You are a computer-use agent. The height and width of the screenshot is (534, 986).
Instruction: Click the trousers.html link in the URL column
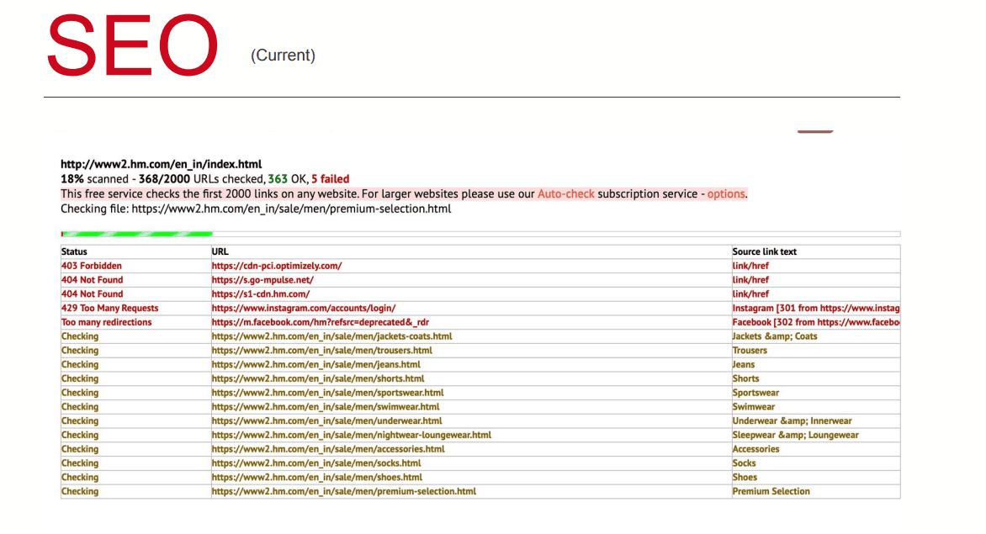tap(322, 350)
